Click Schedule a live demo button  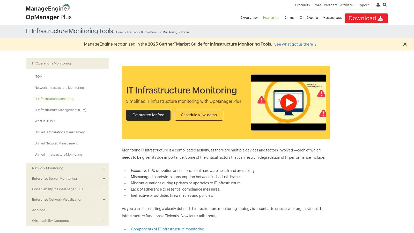(199, 115)
